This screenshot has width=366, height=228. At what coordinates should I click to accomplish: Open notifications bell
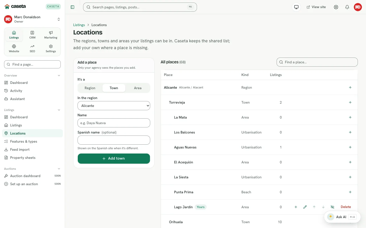coord(347,7)
